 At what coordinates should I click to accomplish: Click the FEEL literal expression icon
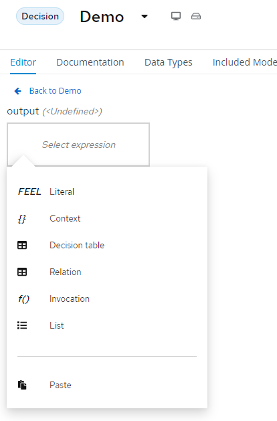tap(29, 191)
